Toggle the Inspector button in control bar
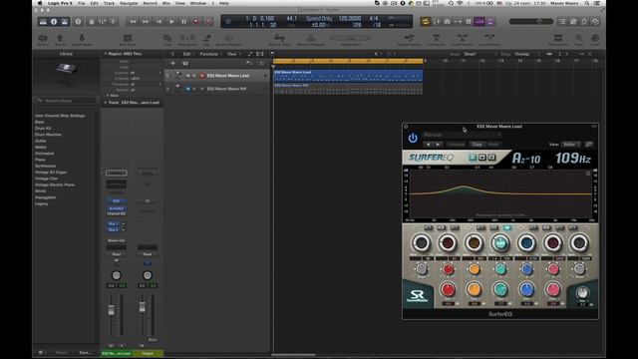The height and width of the screenshot is (359, 638). coord(54,22)
